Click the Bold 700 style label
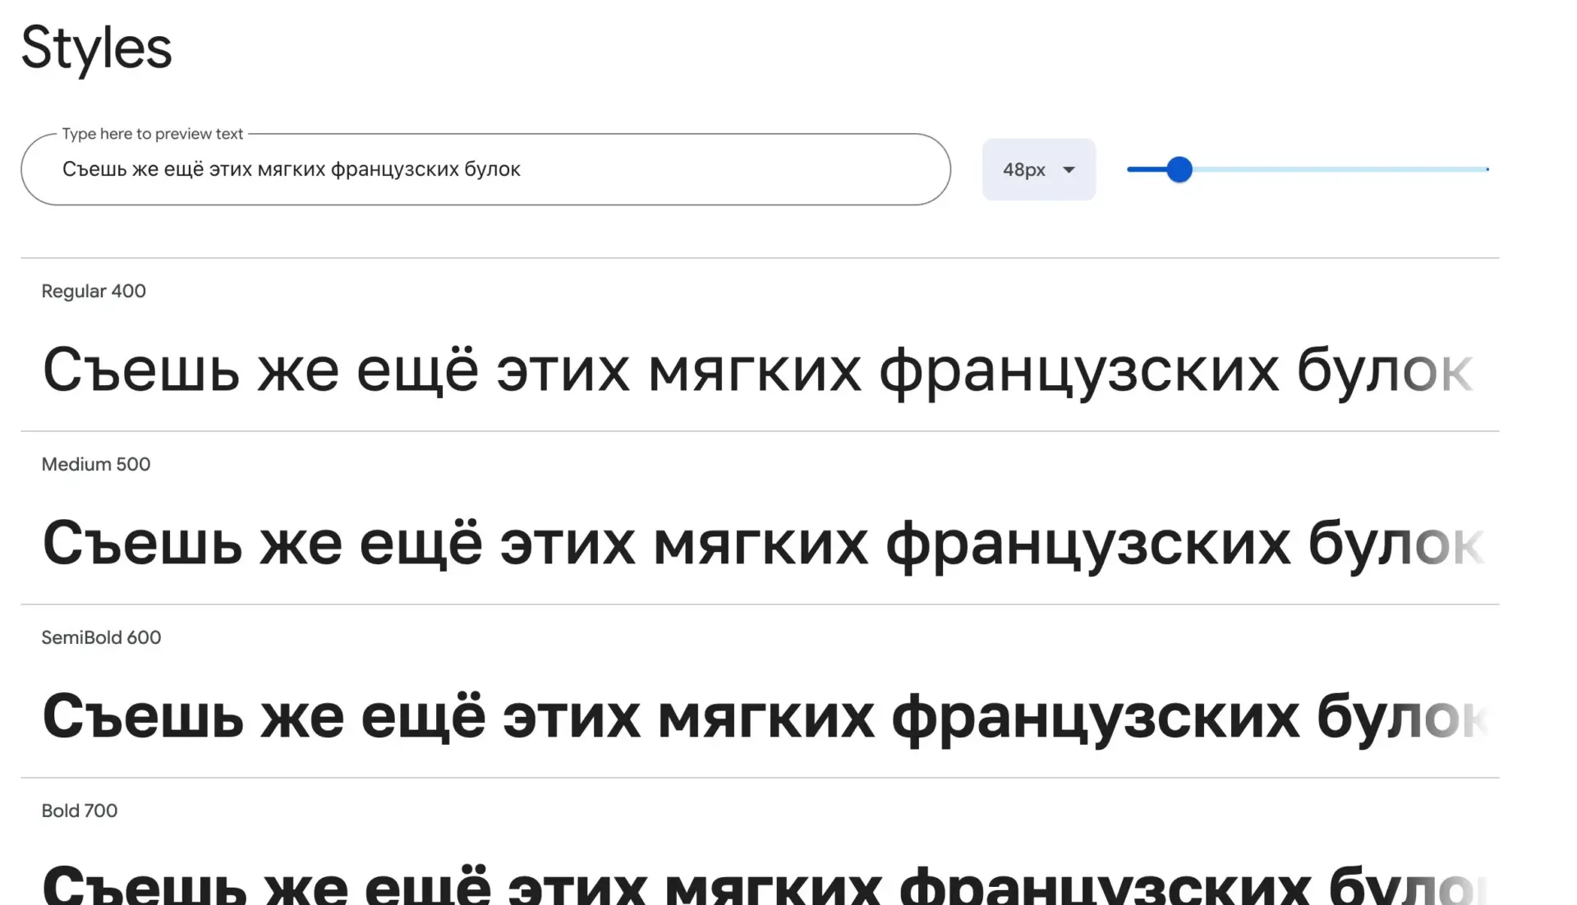Image resolution: width=1577 pixels, height=905 pixels. pos(80,811)
